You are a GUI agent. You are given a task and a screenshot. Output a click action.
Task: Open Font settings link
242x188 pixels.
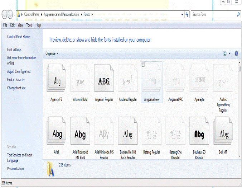point(14,50)
